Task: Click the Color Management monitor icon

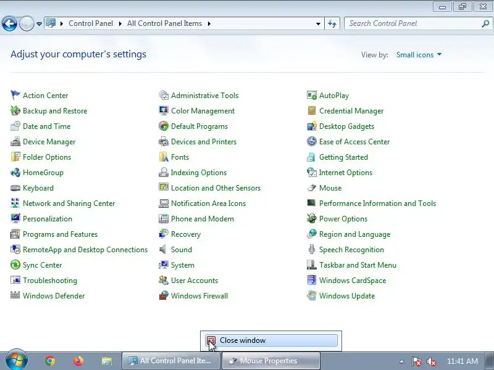Action: pos(164,110)
